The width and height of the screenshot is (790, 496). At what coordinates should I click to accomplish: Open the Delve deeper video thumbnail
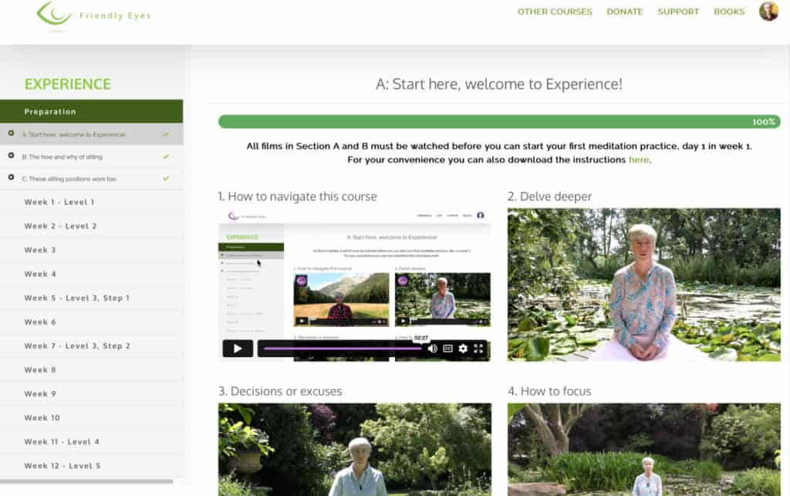tap(644, 285)
